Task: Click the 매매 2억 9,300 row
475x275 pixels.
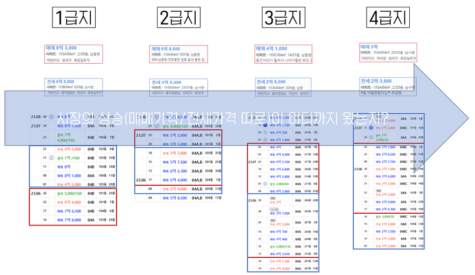Action: click(x=389, y=209)
